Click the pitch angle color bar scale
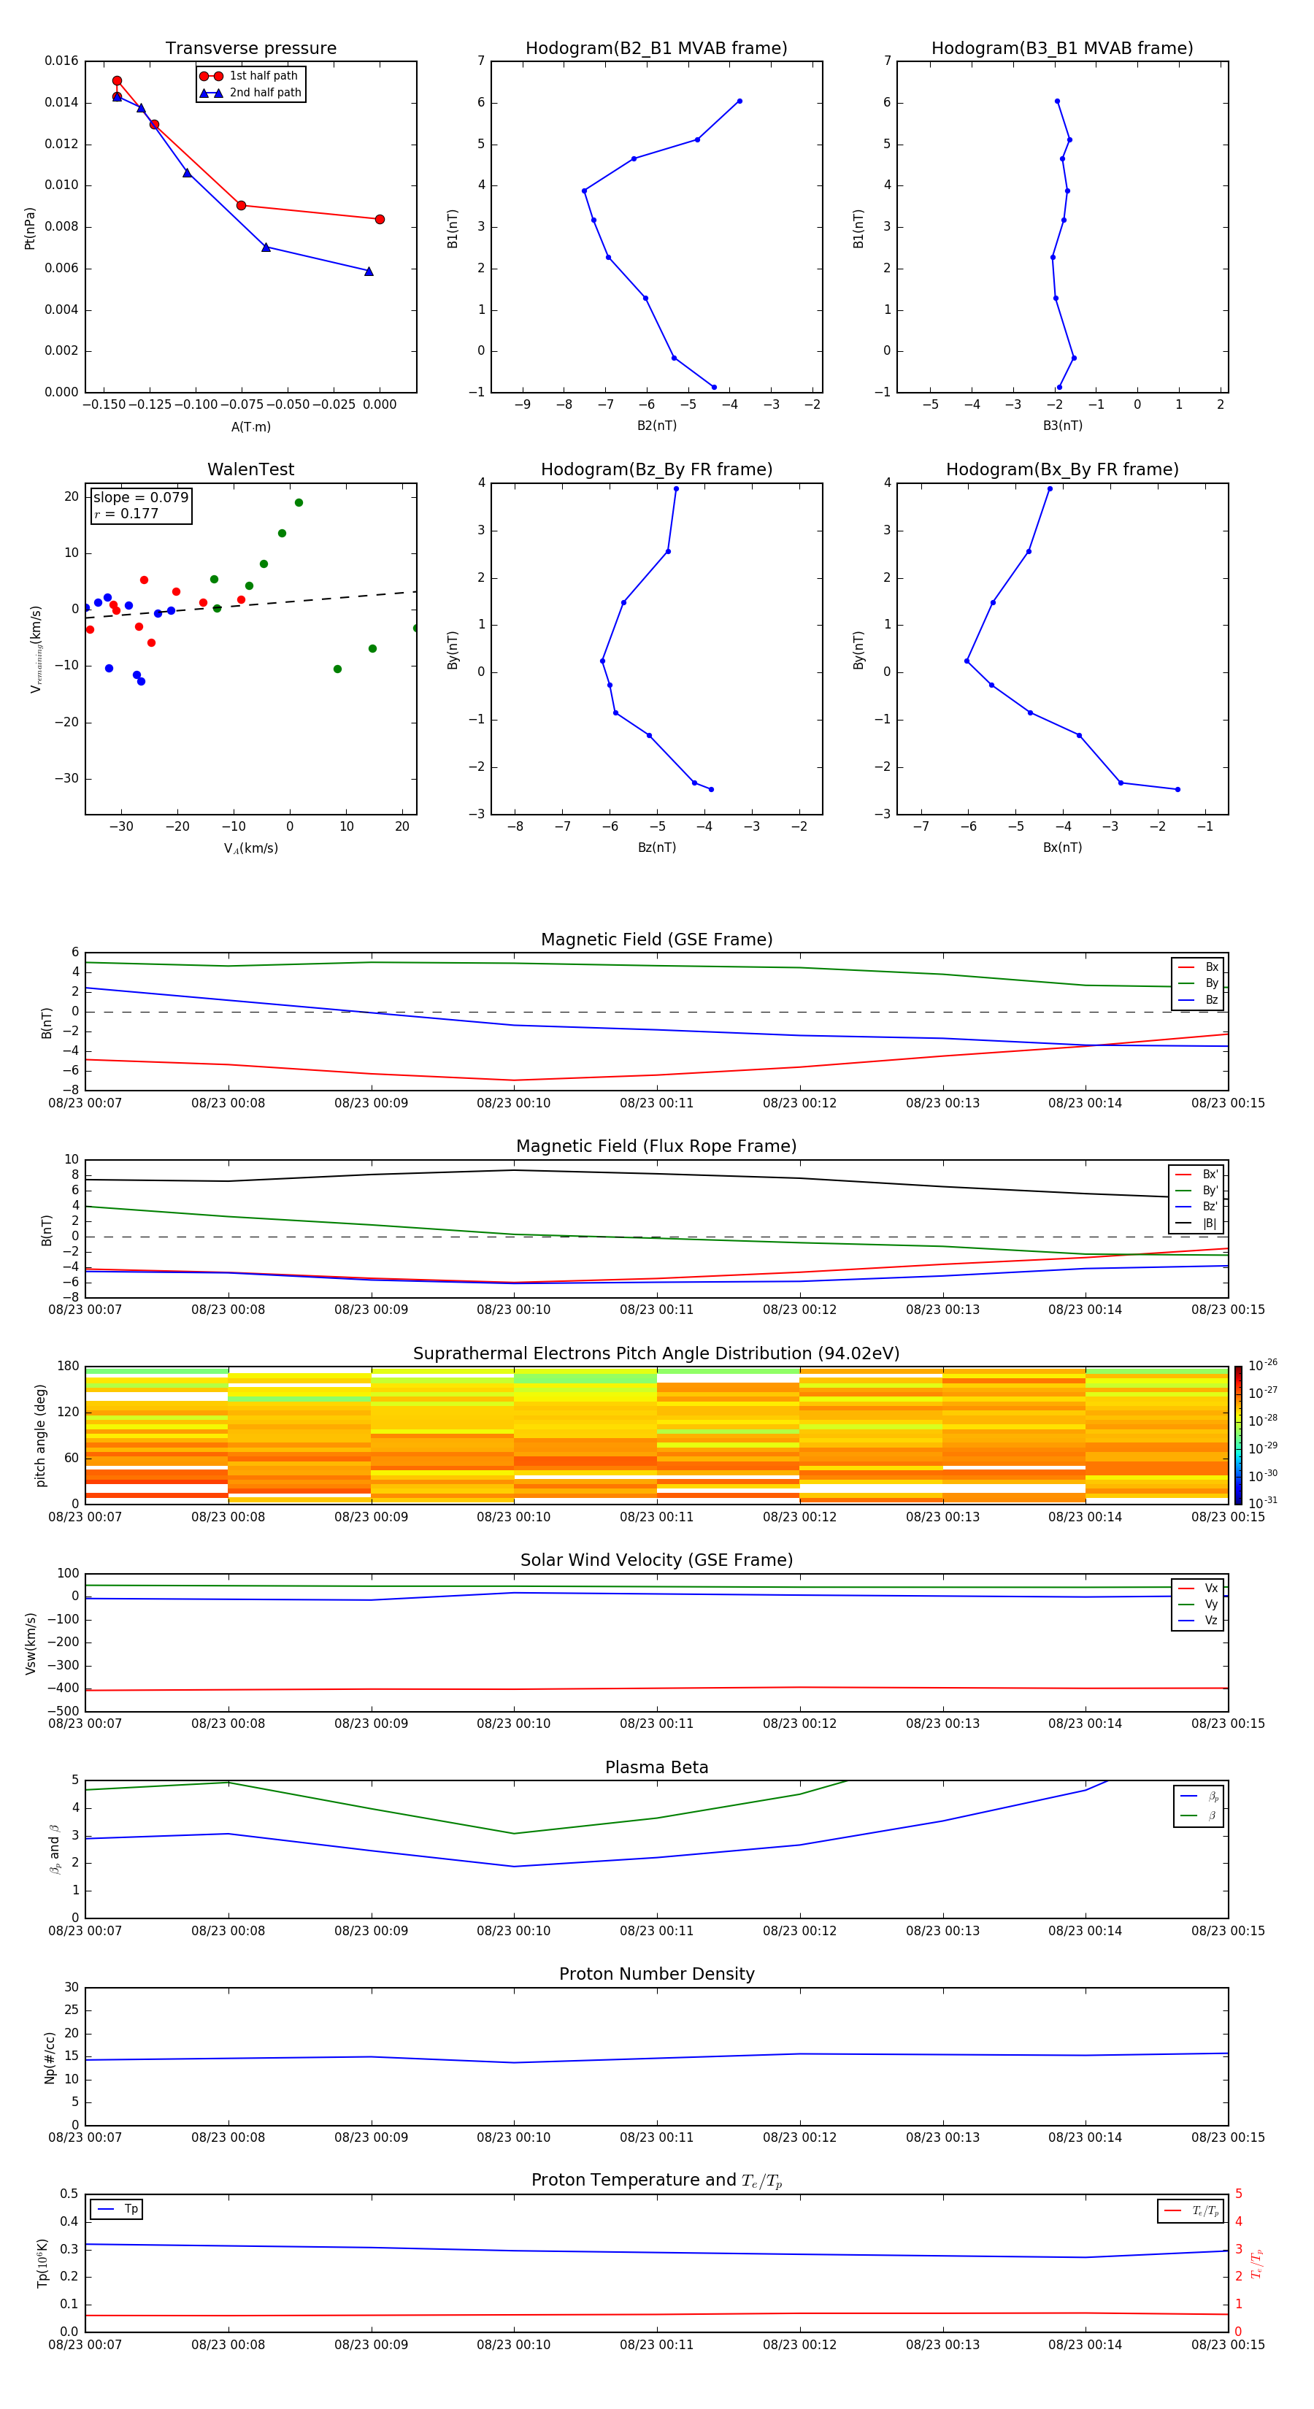 [1238, 1435]
